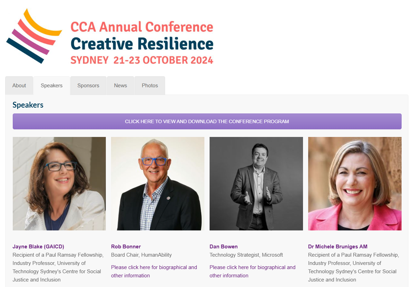Screen dimensions: 414x287
Task: Open Dr Michele Bruniges' portrait photo
Action: click(355, 184)
